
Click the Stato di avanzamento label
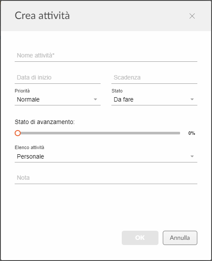point(45,122)
